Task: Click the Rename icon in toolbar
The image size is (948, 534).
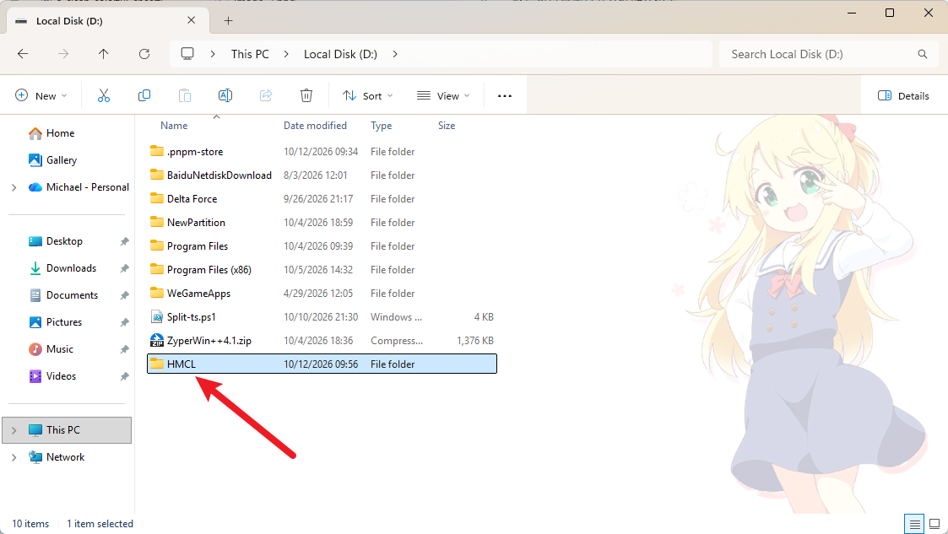Action: (x=225, y=95)
